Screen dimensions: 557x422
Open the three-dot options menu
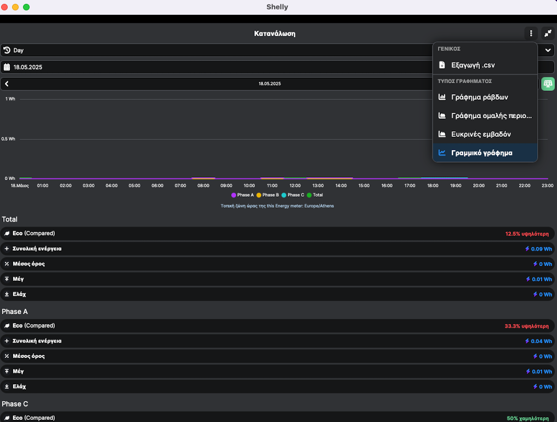(531, 33)
